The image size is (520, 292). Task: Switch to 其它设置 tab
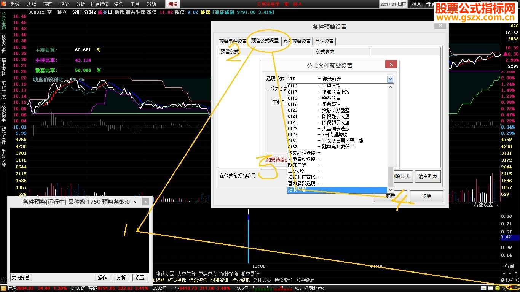click(x=324, y=41)
